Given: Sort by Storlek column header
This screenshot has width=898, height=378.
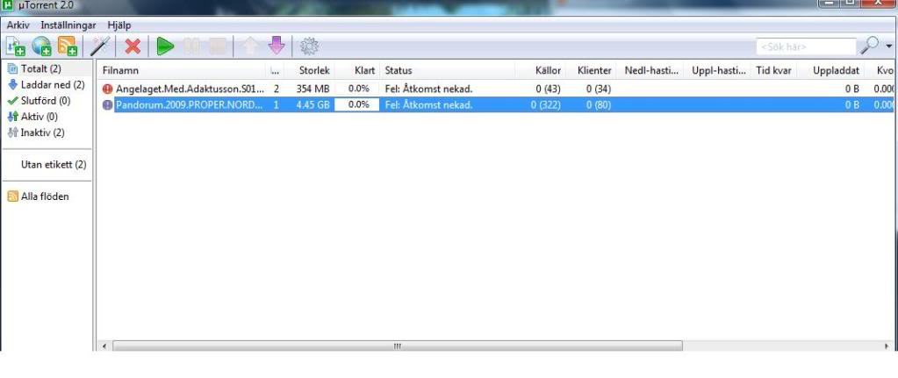Looking at the screenshot, I should pos(310,70).
